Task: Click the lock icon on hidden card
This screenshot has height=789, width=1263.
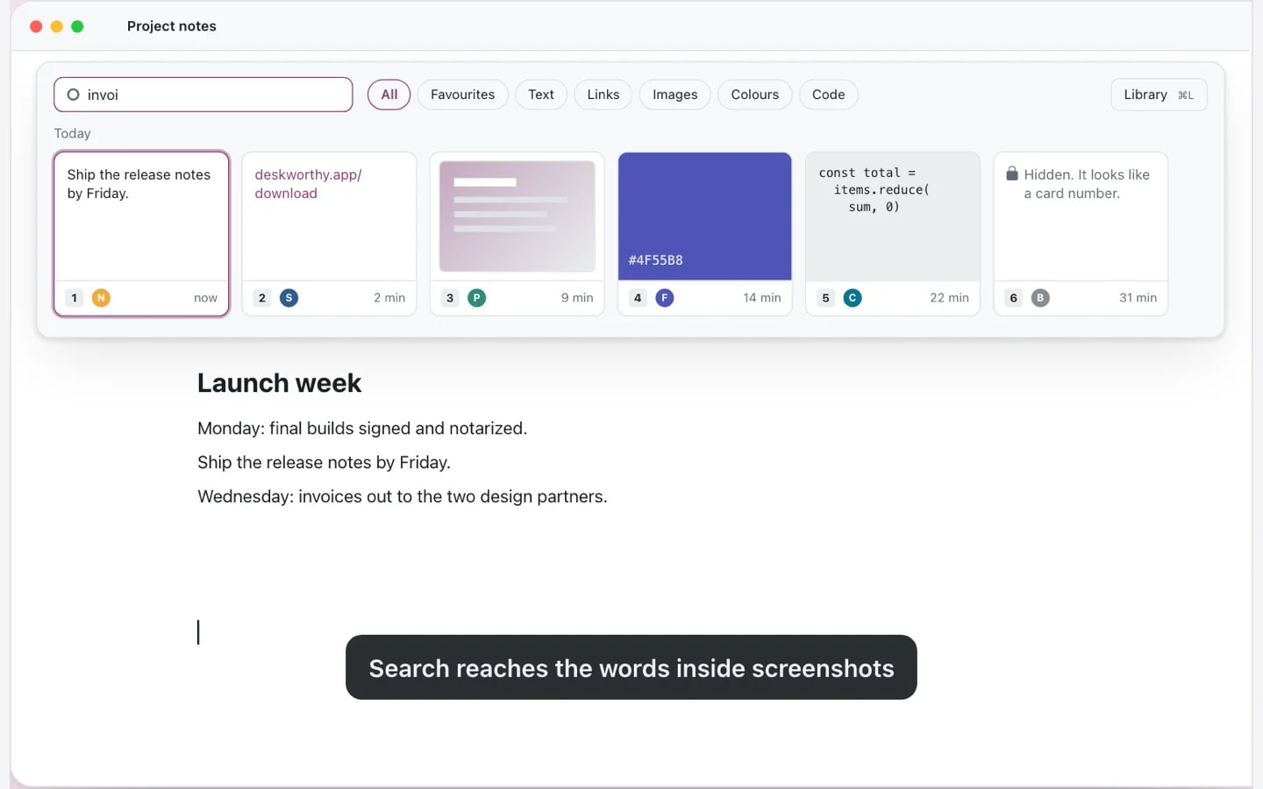Action: 1012,174
